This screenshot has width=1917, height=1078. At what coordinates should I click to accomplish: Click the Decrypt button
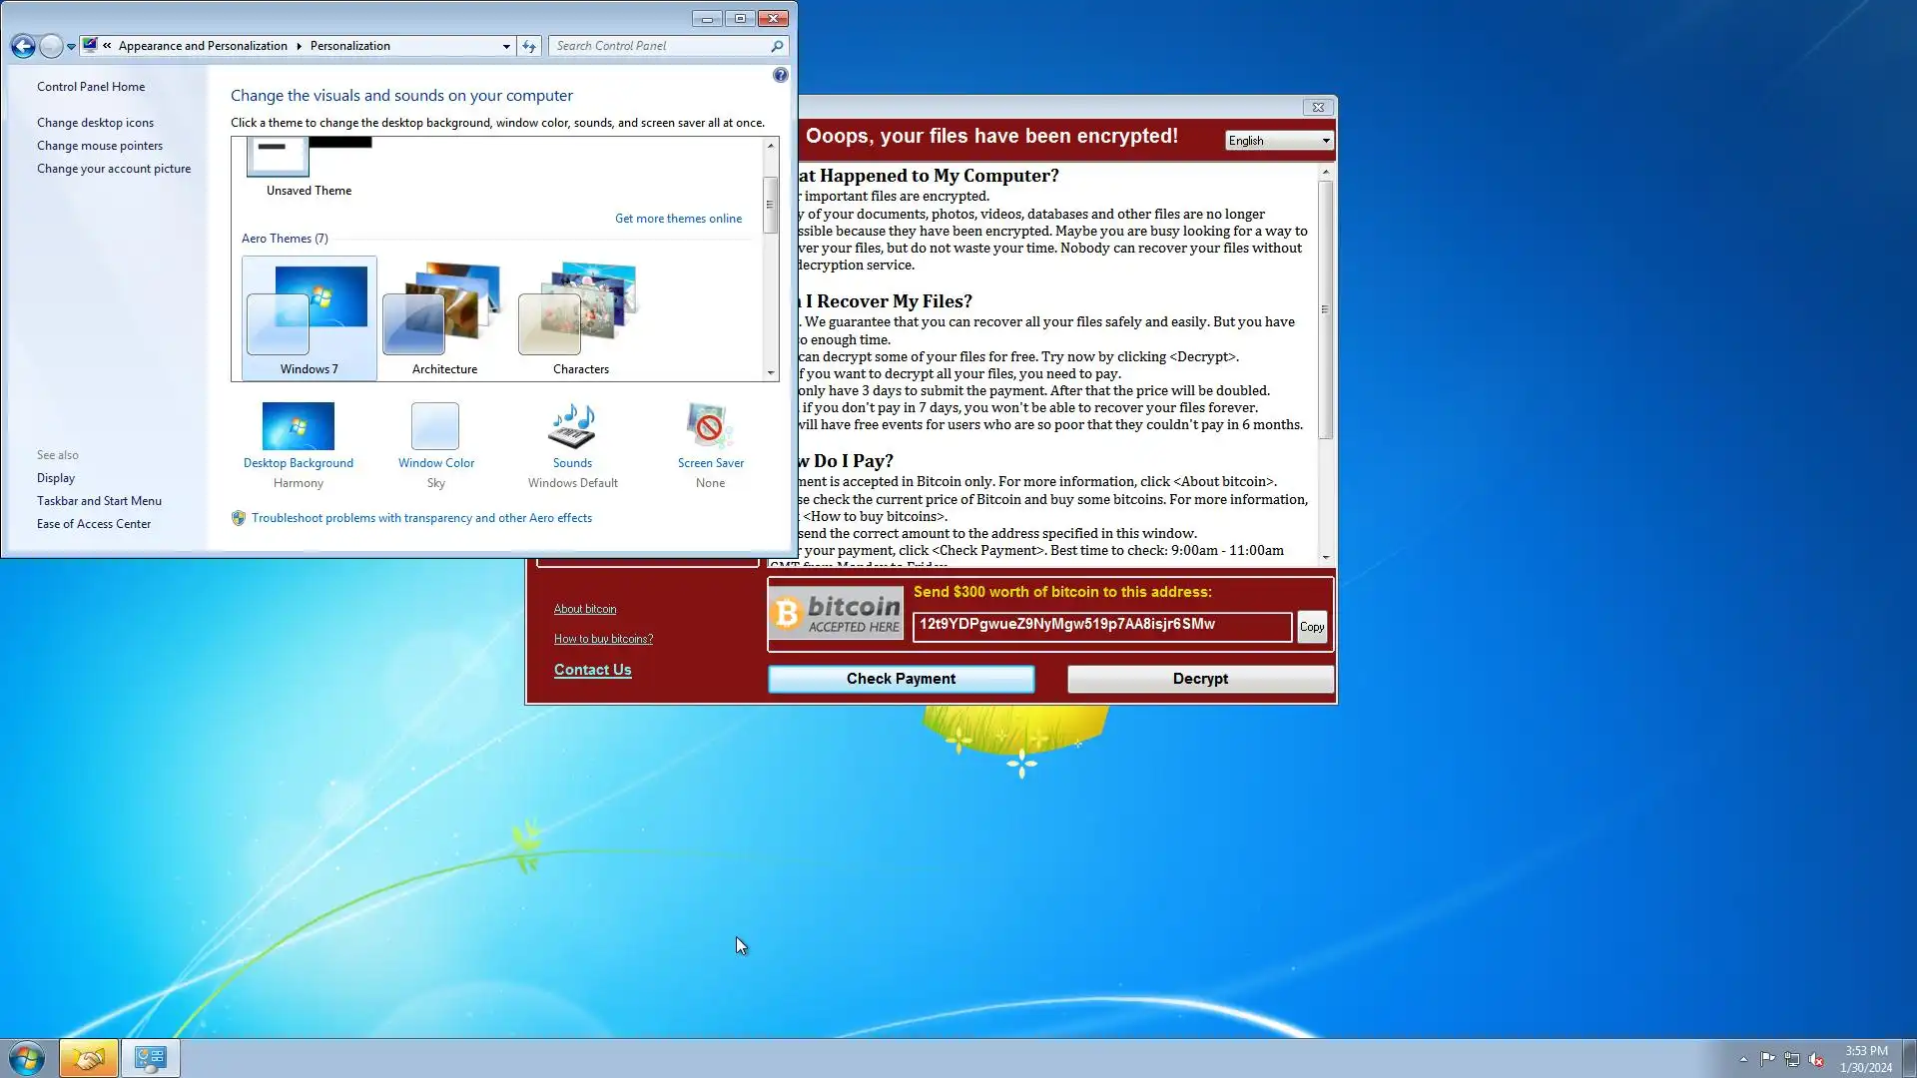(x=1200, y=679)
